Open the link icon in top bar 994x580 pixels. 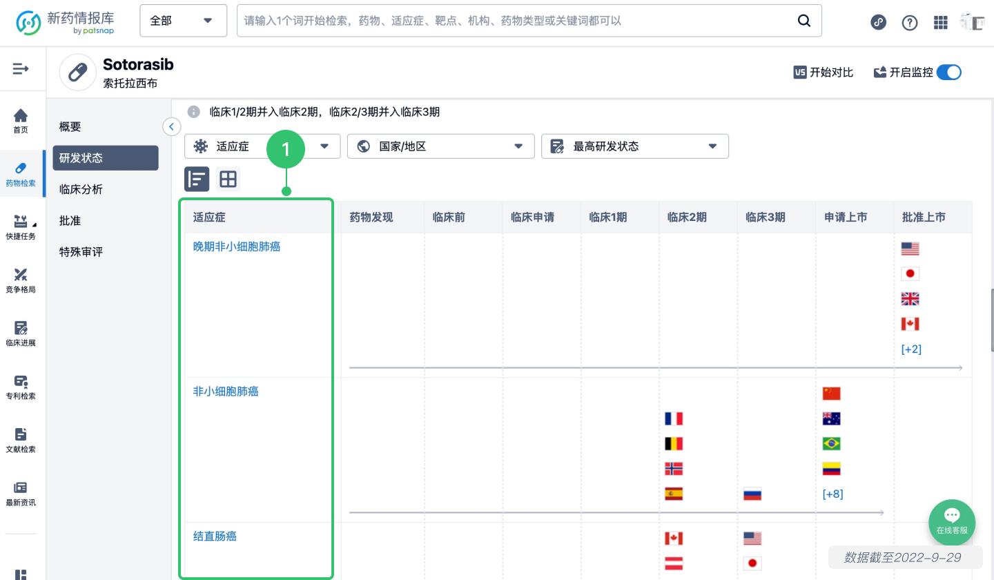[x=878, y=22]
